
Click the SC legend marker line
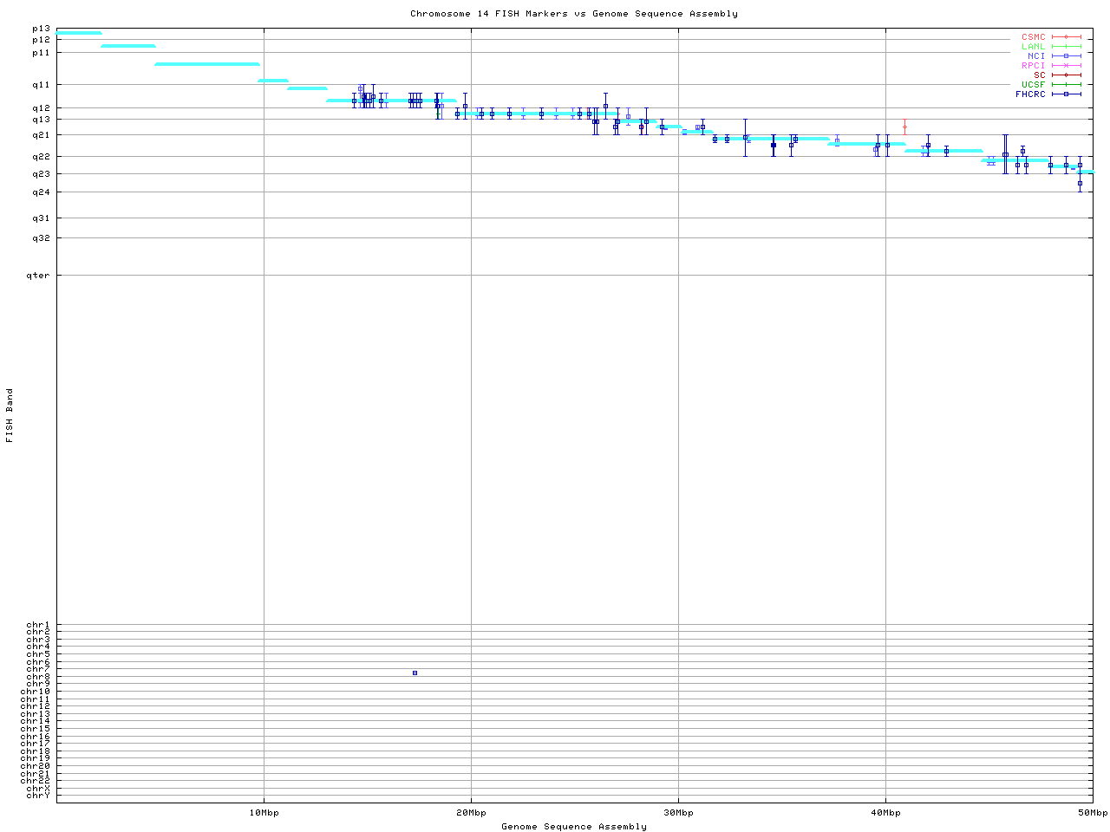point(1066,75)
